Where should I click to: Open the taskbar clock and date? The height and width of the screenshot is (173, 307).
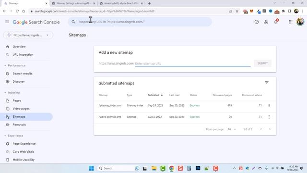pyautogui.click(x=293, y=168)
